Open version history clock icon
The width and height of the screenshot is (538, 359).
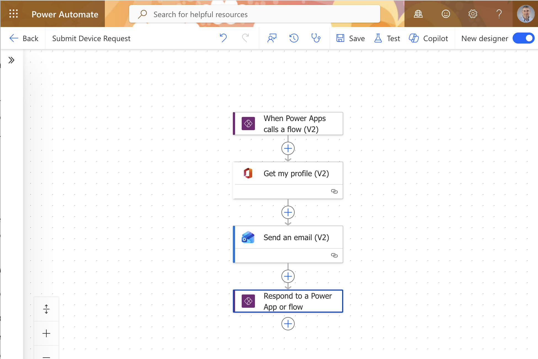coord(294,38)
